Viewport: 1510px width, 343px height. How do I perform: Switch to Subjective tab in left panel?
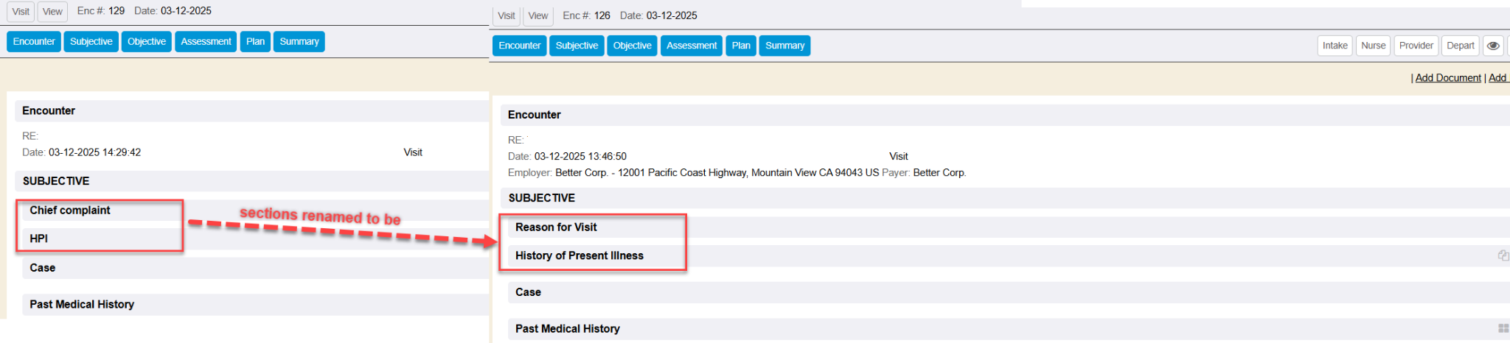pyautogui.click(x=91, y=42)
